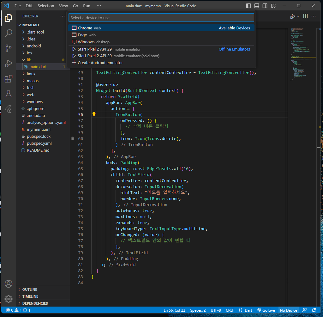The image size is (323, 317).
Task: Open the View menu
Action: (63, 6)
